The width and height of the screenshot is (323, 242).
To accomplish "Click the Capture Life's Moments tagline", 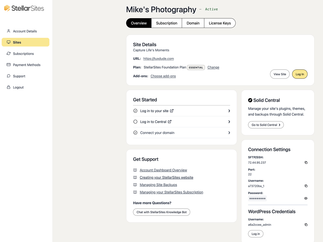I will click(151, 50).
